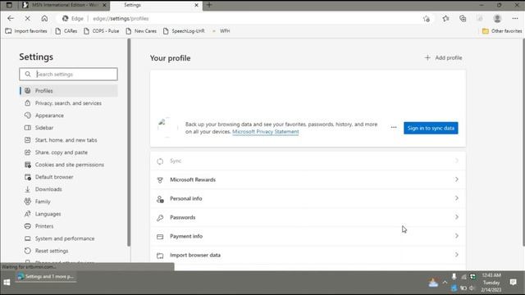This screenshot has width=525, height=295.
Task: Open tab actions menu icon
Action: (9, 5)
